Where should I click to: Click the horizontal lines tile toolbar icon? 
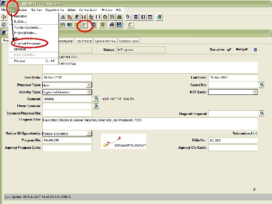(136, 17)
